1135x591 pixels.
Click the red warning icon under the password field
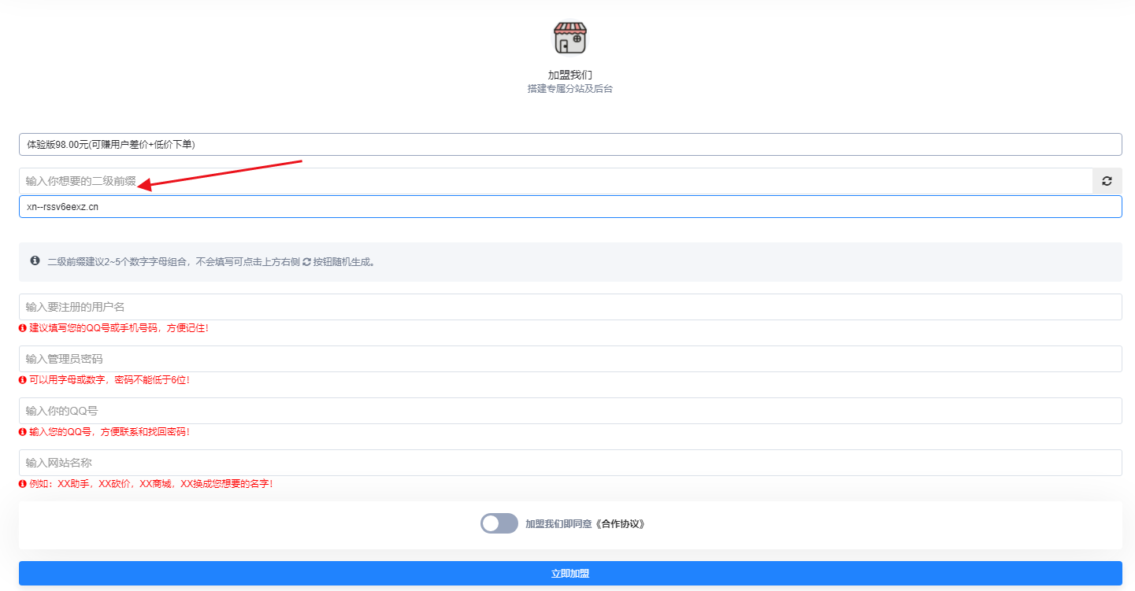tap(23, 380)
